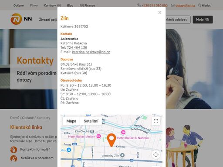This screenshot has height=167, width=223.
Task: Email katerina.paskova@nn.cz
Action: click(x=91, y=52)
